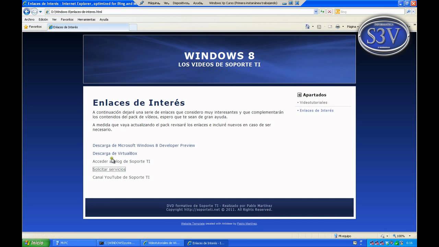This screenshot has height=247, width=439.
Task: Click the Website Template footer link
Action: pos(193,224)
